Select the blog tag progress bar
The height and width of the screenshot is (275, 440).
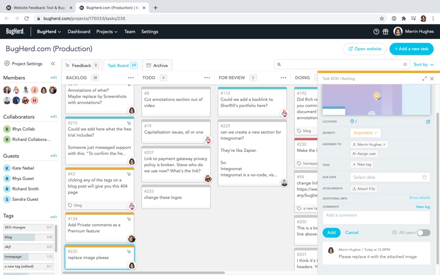(x=28, y=237)
